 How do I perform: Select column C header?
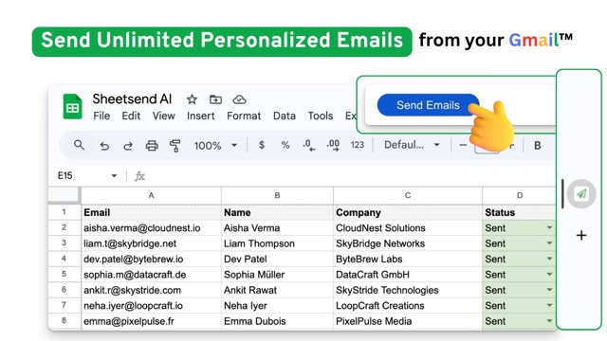tap(408, 196)
